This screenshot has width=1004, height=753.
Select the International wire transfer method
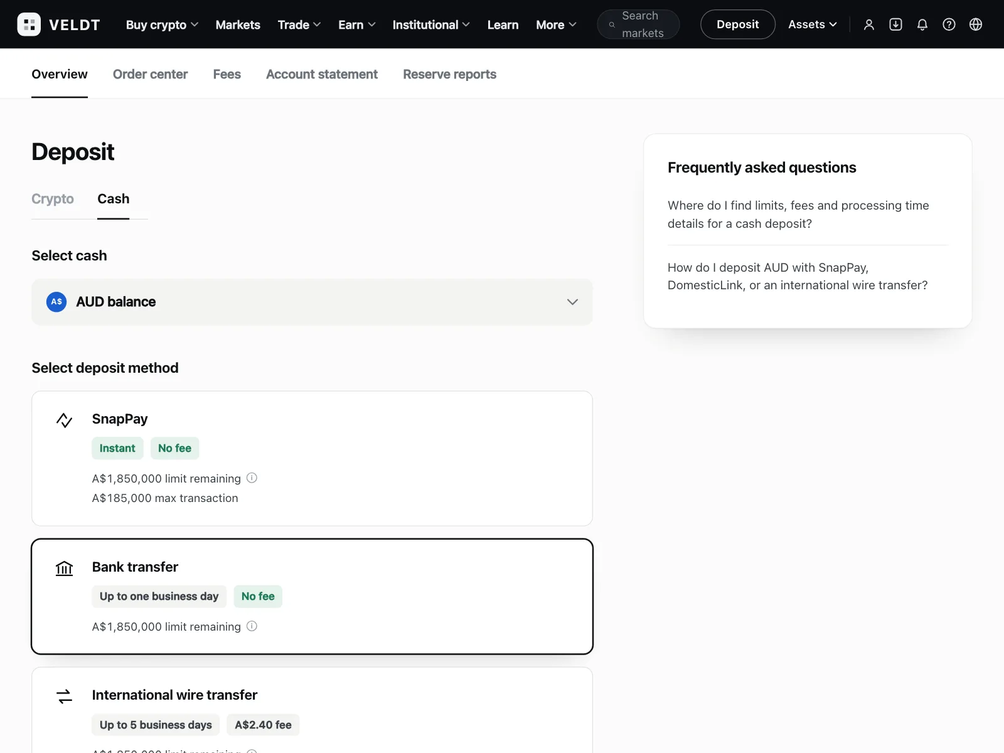point(312,710)
